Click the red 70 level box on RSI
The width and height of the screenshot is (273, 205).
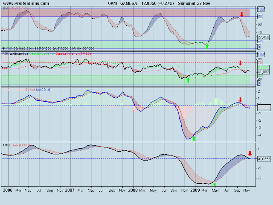pos(260,63)
